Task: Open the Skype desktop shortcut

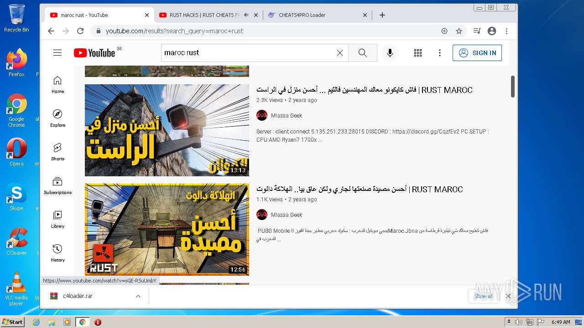Action: 16,197
